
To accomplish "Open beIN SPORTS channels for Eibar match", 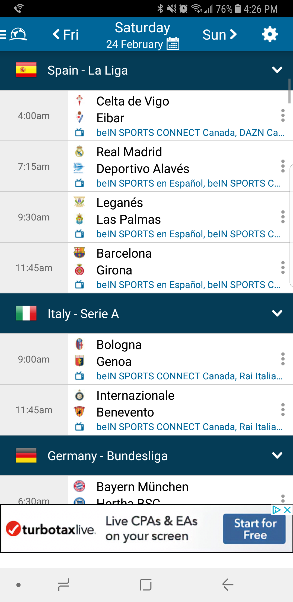I will [190, 133].
